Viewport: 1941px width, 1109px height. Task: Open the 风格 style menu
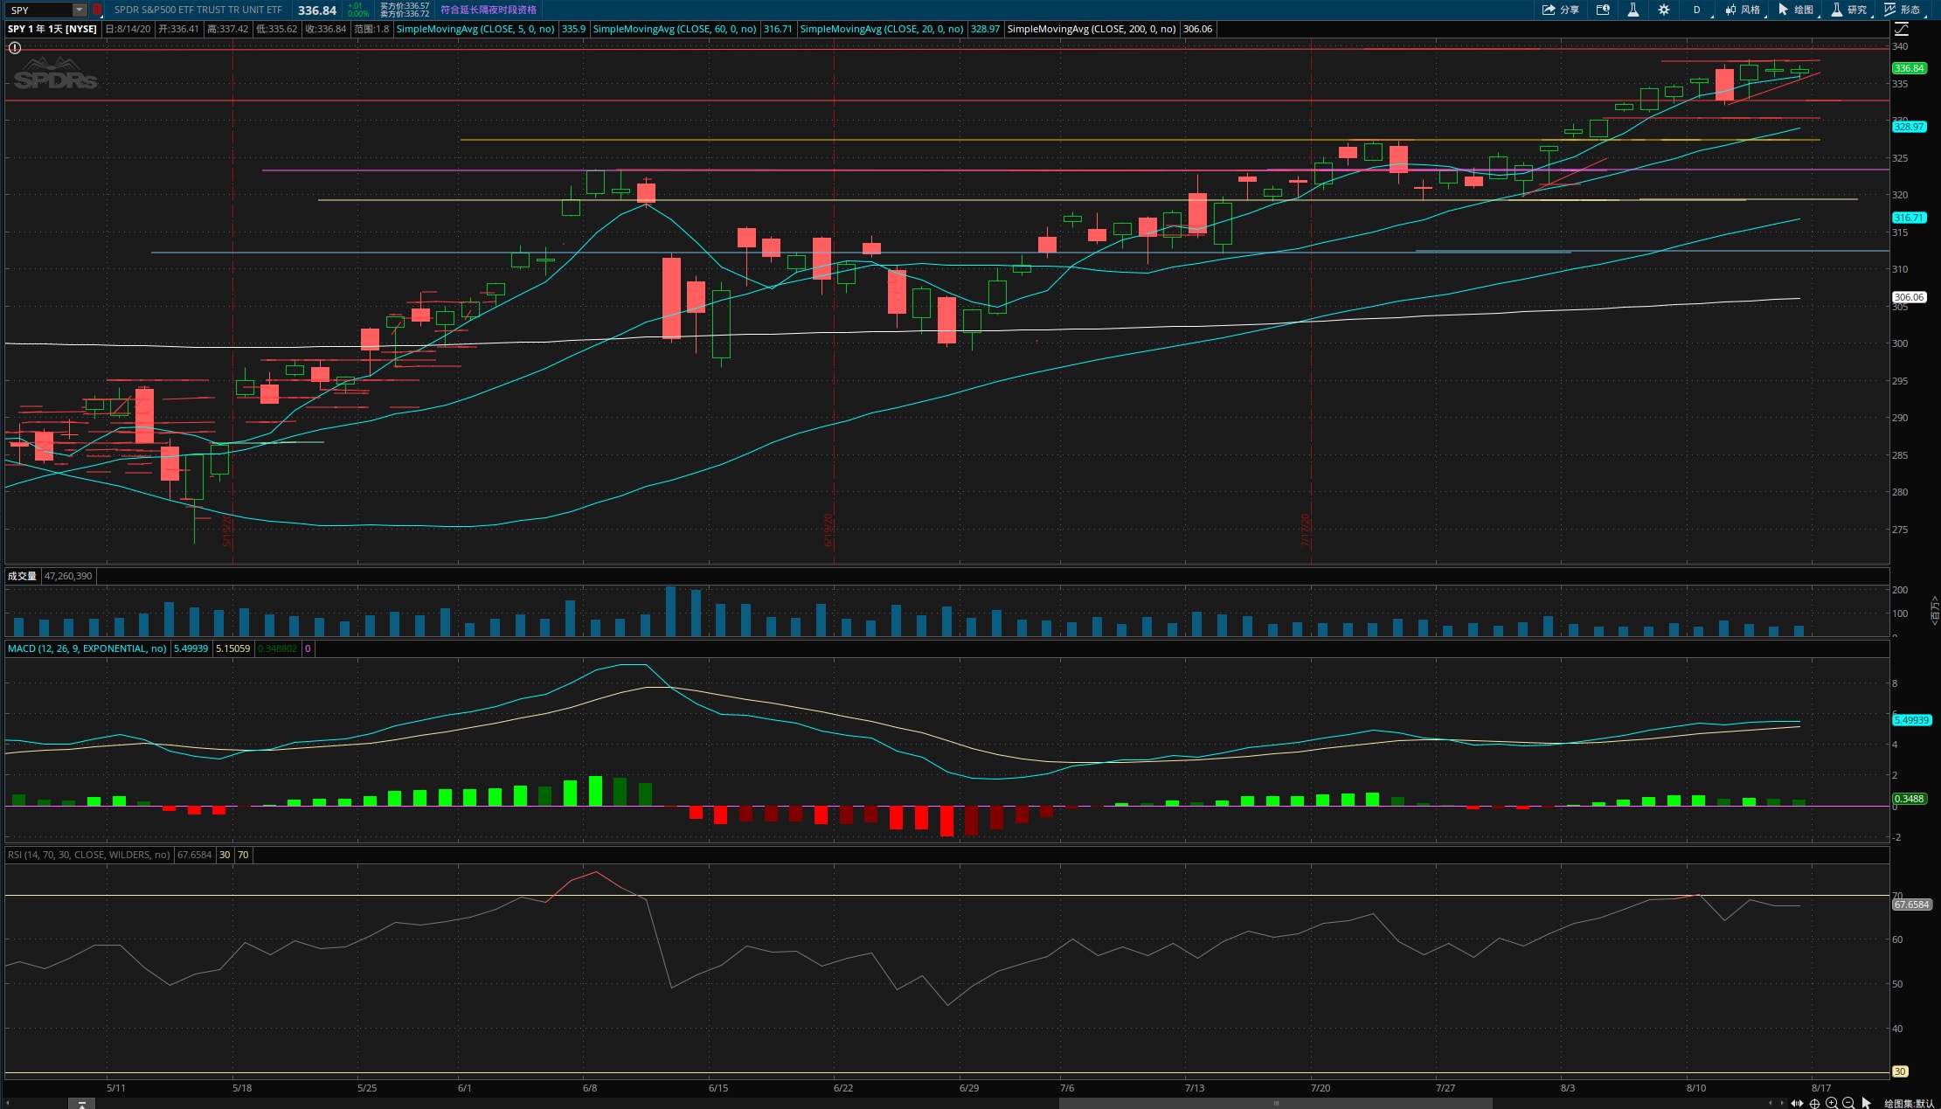tap(1743, 10)
